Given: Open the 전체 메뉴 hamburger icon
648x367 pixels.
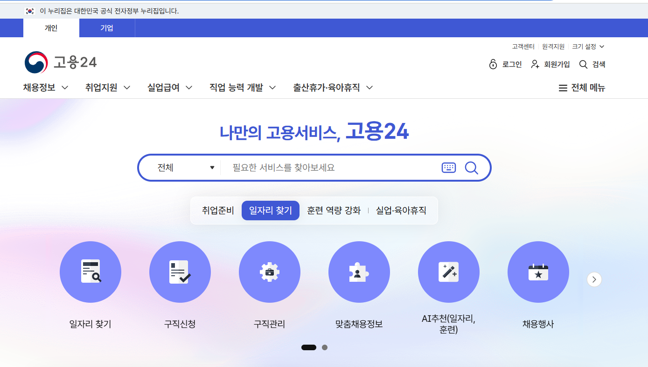Looking at the screenshot, I should pos(563,88).
